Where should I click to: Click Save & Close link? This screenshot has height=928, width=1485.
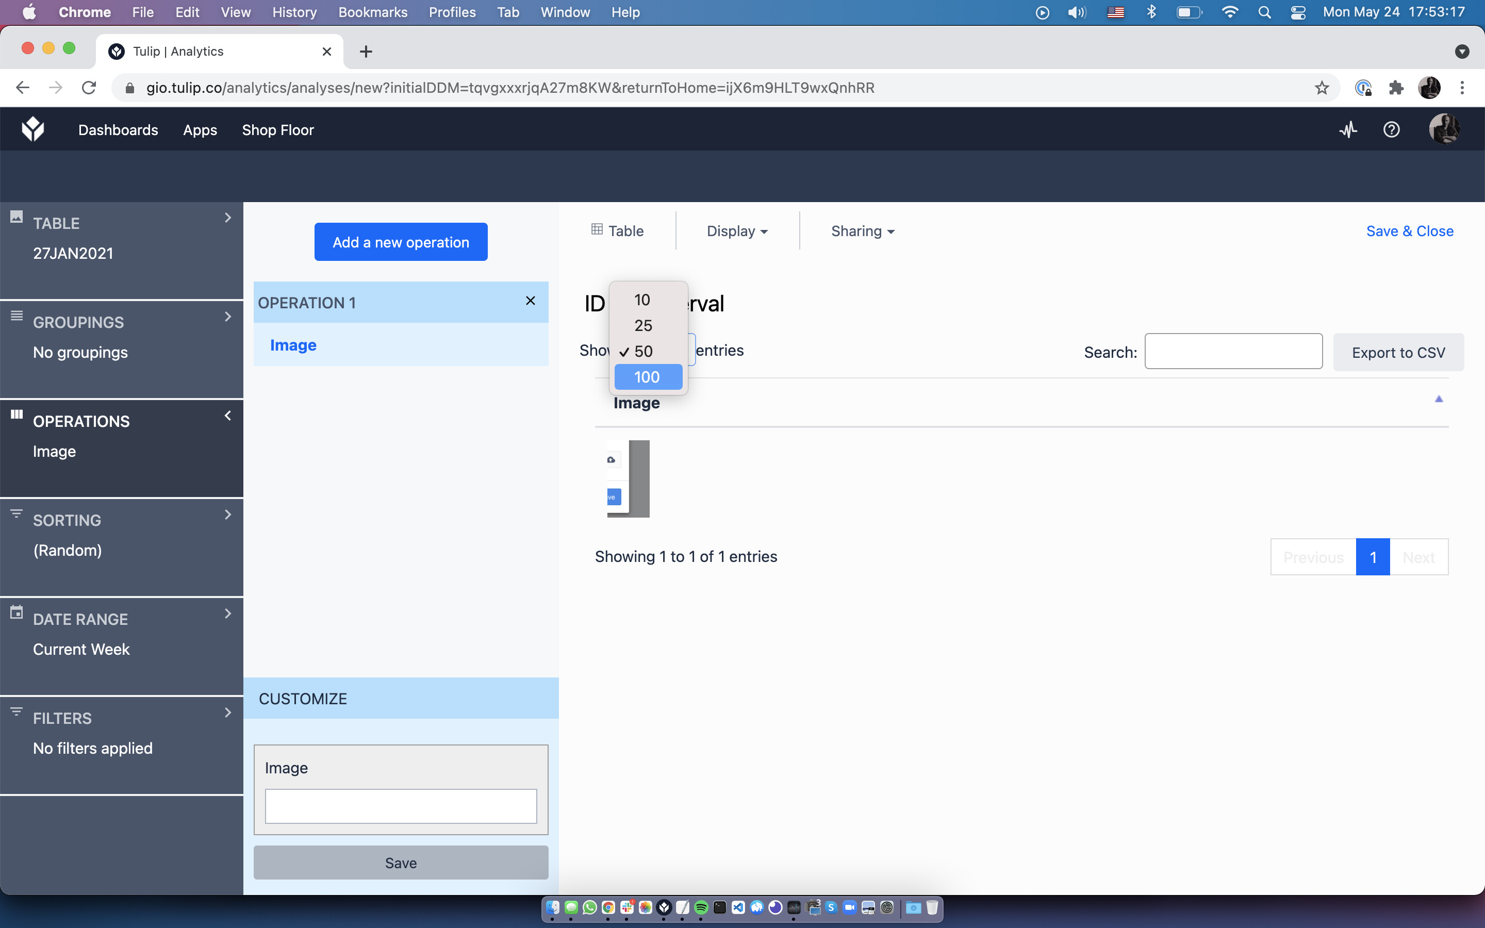[x=1410, y=231]
